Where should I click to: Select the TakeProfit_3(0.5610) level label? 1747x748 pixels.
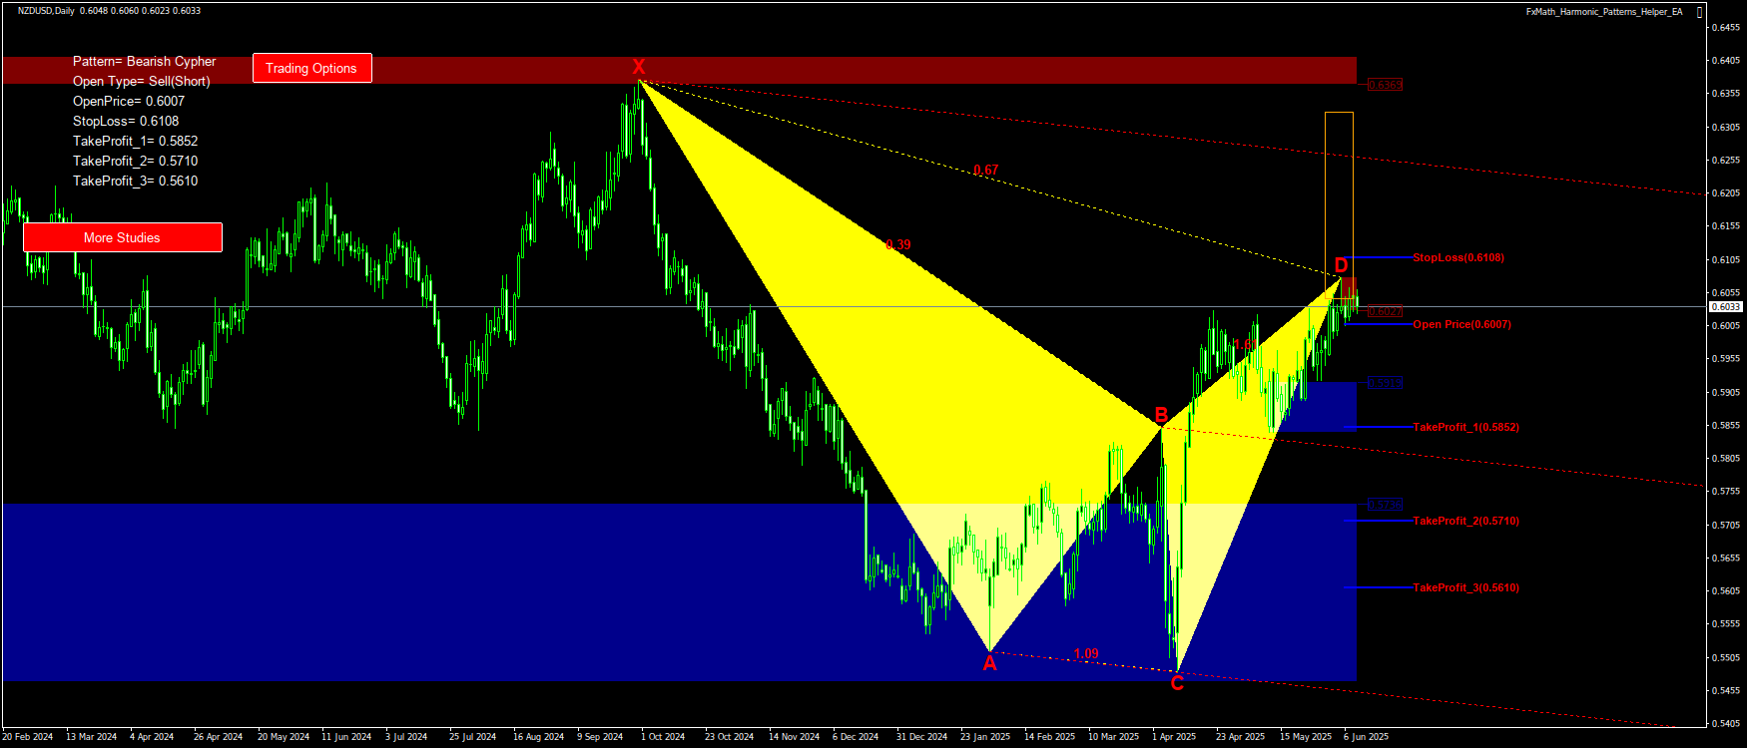click(x=1465, y=587)
